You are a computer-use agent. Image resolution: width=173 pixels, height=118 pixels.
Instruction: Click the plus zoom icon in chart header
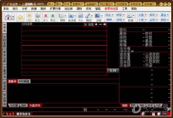point(96,24)
